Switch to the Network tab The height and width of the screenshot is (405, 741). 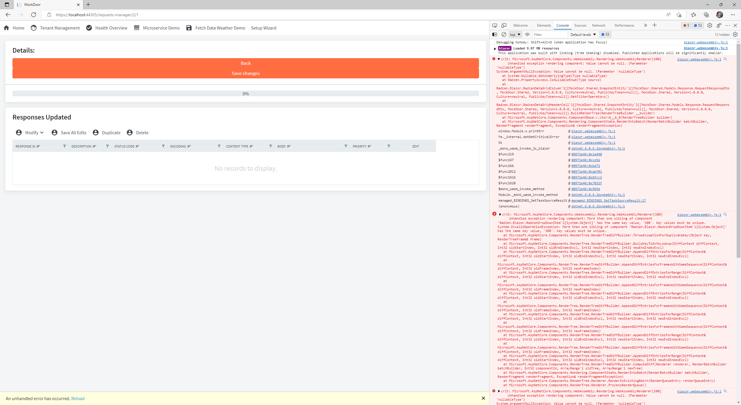click(598, 25)
